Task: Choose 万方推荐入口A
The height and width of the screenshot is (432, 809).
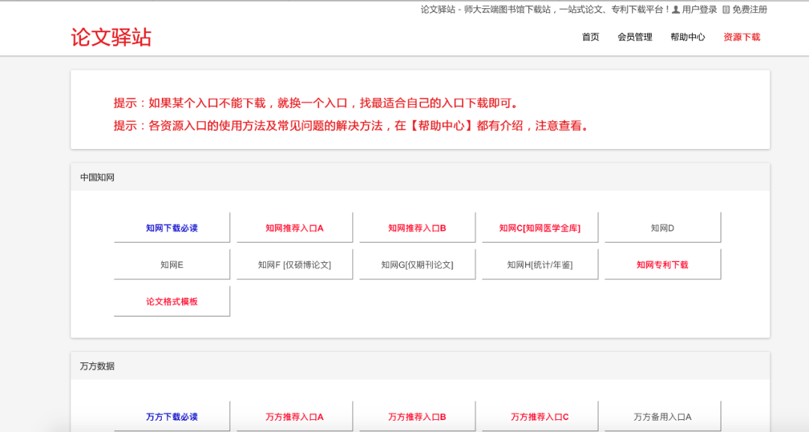Action: 294,416
